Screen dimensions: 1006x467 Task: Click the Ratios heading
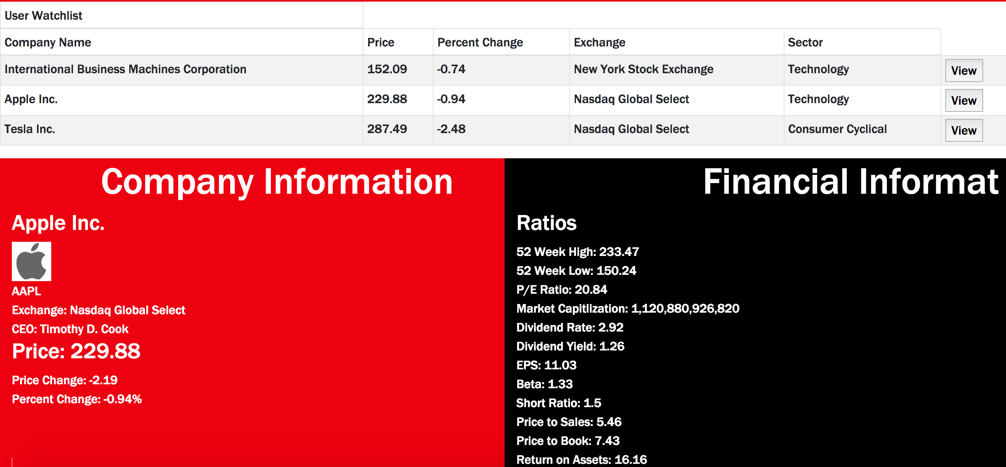point(547,223)
